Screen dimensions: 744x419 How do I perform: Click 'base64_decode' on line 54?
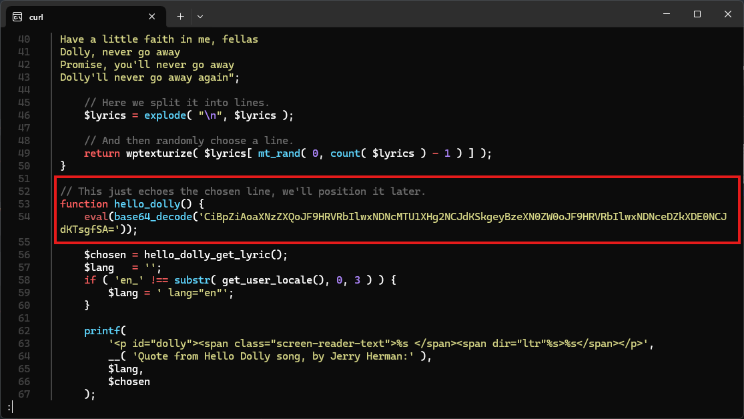[x=153, y=217]
